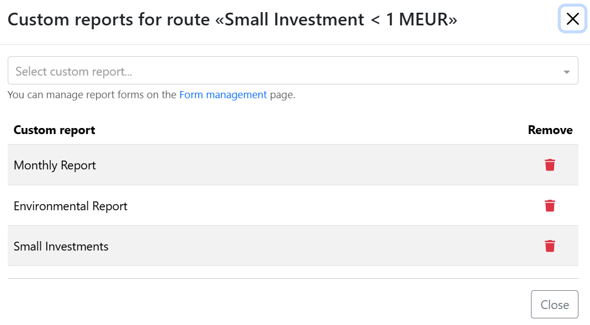Open the Select custom report combo box
The height and width of the screenshot is (325, 590).
(293, 70)
